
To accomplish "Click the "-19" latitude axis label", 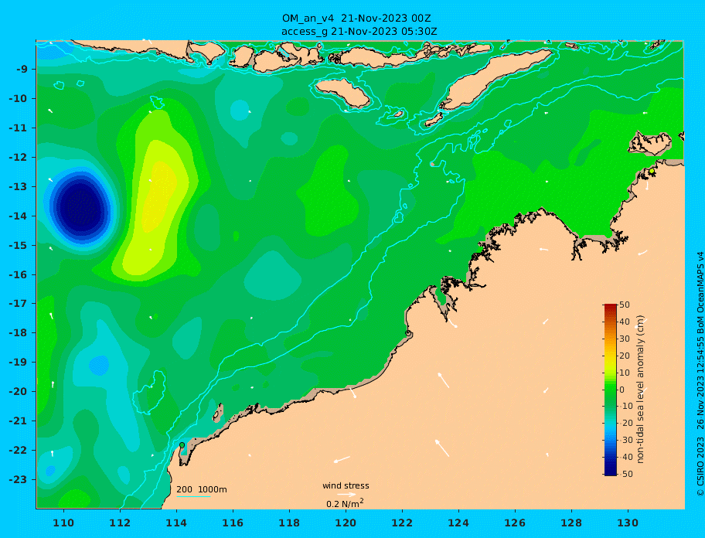I will pos(19,362).
